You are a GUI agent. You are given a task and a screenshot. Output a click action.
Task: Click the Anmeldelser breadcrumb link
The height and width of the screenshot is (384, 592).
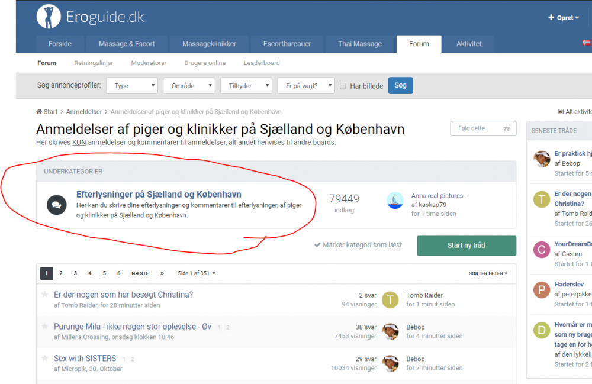click(84, 112)
